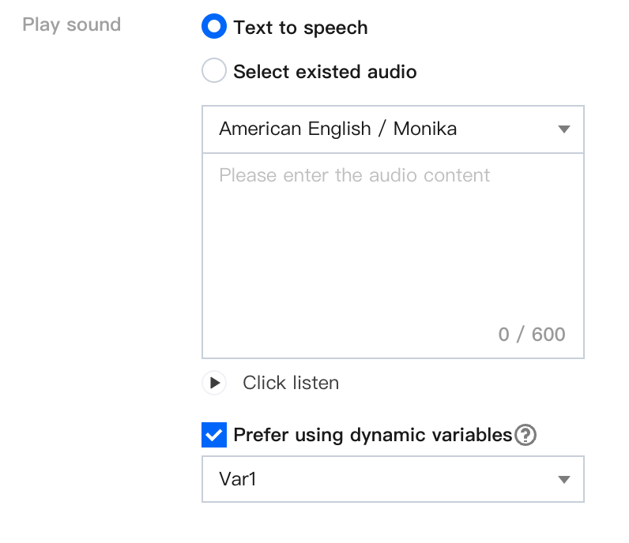Uncheck the Prefer using dynamic variables checkbox
The width and height of the screenshot is (629, 543).
pos(214,435)
